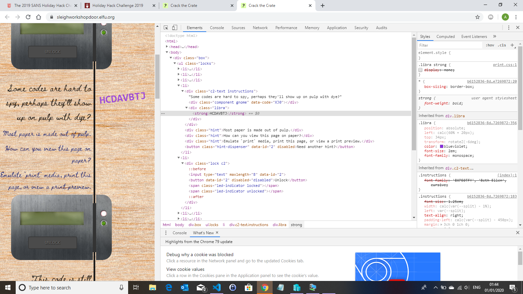The height and width of the screenshot is (294, 523).
Task: Close the bottom drawer panel
Action: click(518, 233)
